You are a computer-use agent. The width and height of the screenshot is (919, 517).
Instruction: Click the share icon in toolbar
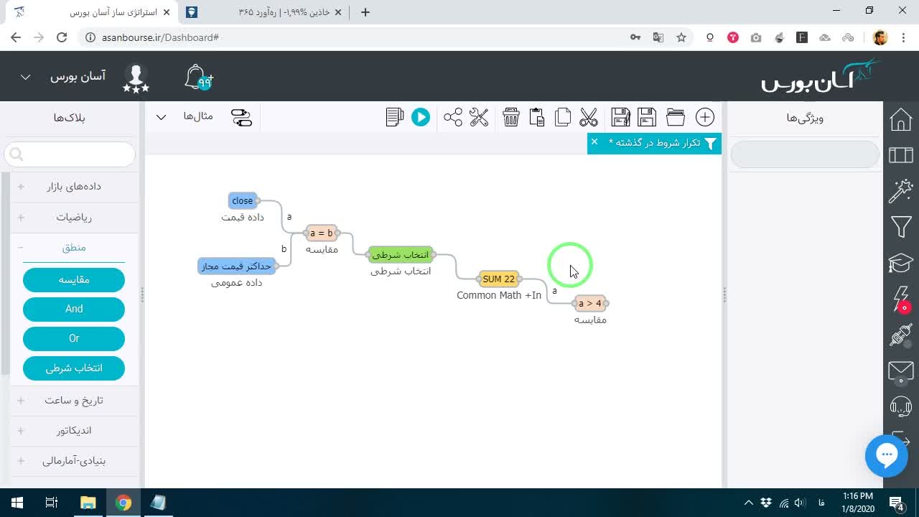[453, 117]
